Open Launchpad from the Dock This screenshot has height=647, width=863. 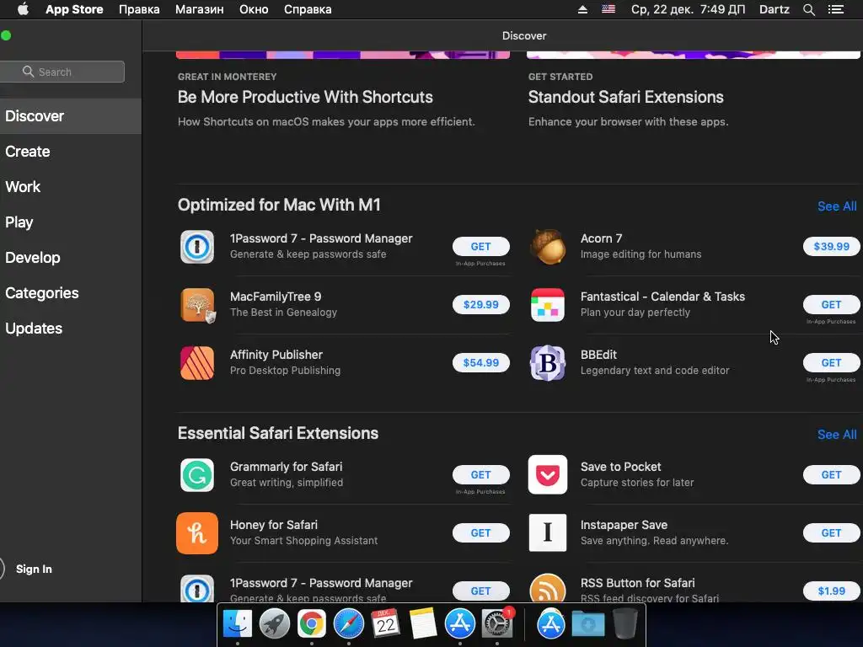click(274, 624)
